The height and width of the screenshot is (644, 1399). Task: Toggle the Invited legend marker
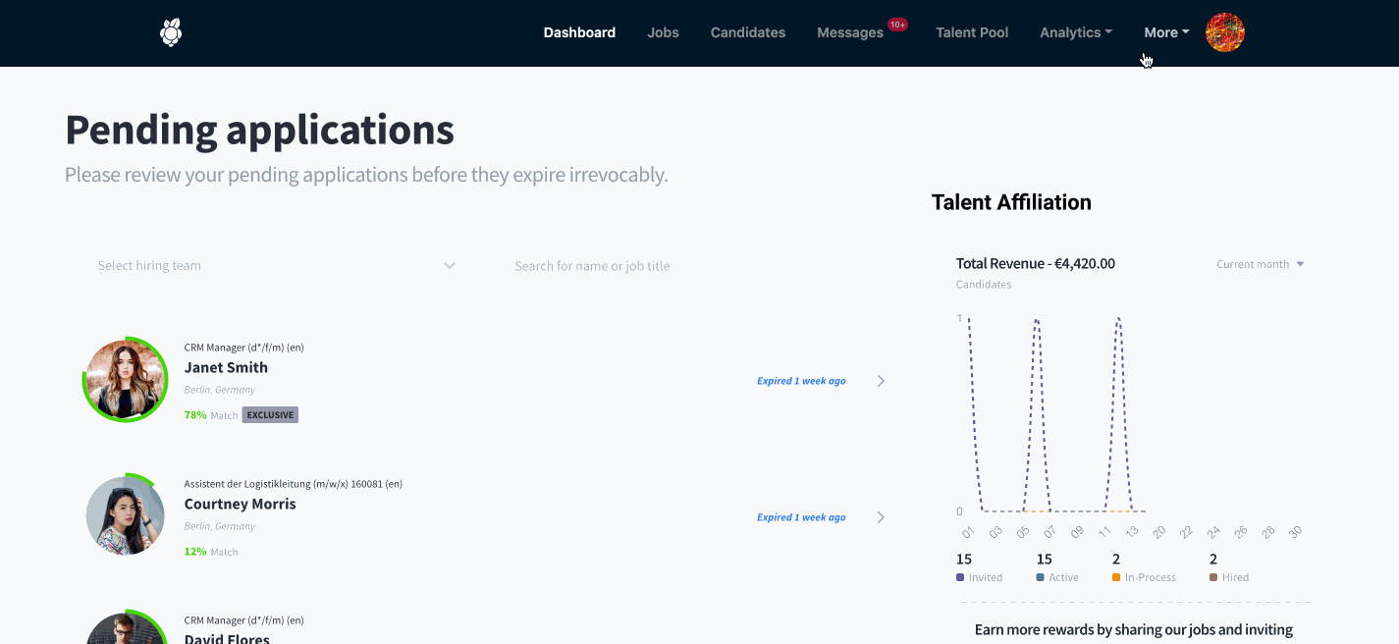click(960, 577)
